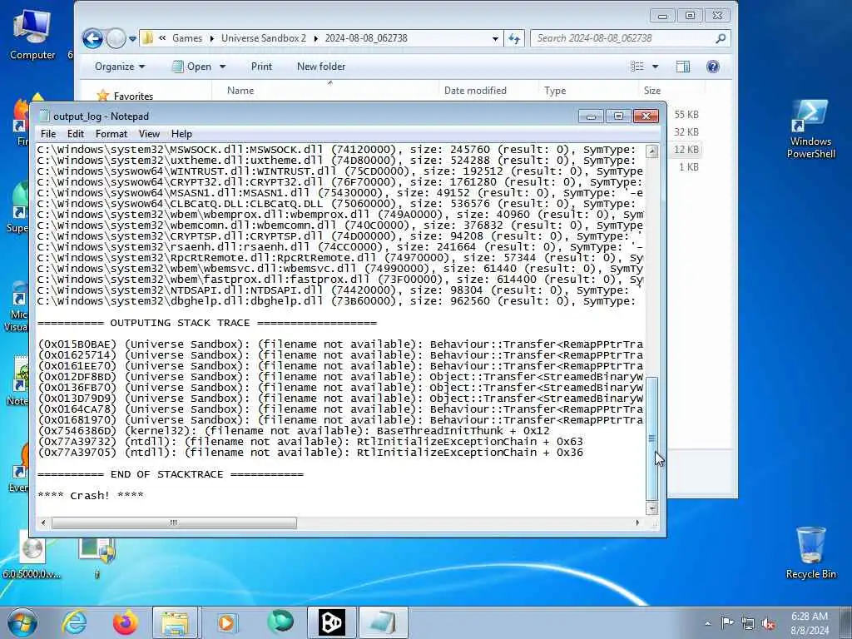Select the 32 KB file row

686,132
